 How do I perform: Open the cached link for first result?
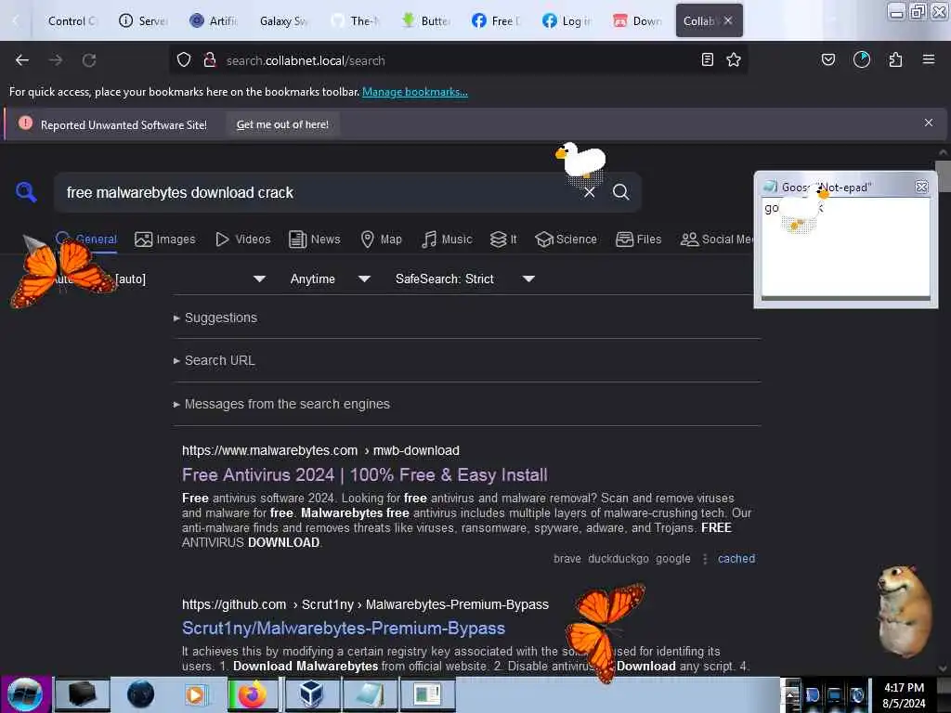pyautogui.click(x=736, y=558)
